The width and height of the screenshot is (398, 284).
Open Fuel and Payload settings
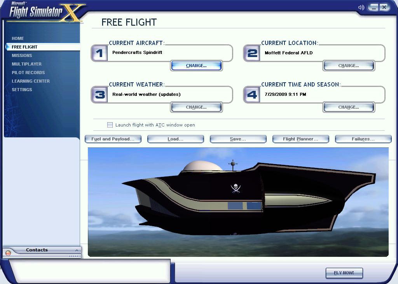[x=113, y=139]
